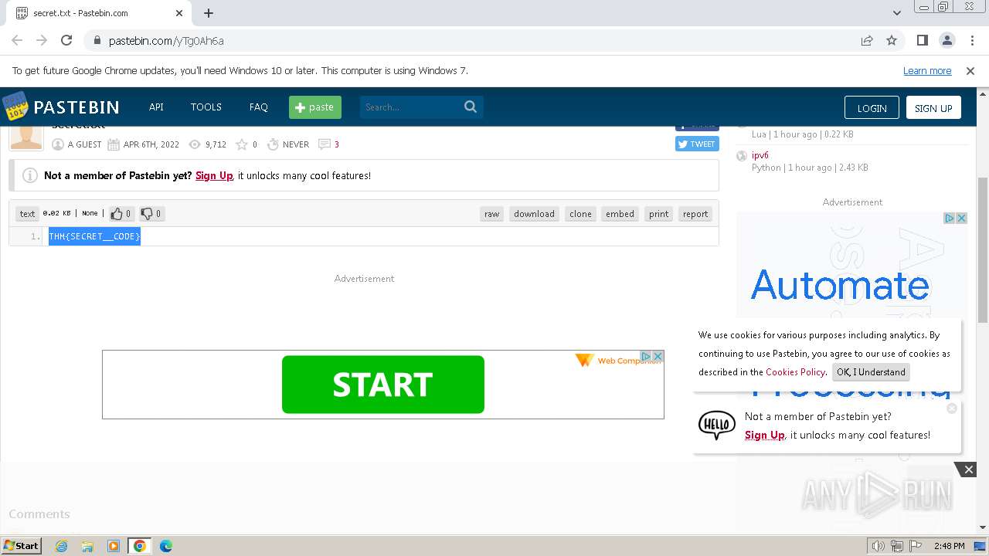This screenshot has height=556, width=989.
Task: Open the embed option
Action: click(620, 214)
